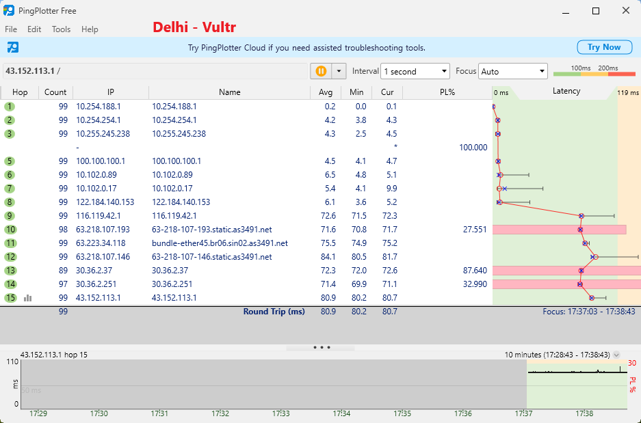
Task: Click IP address 122.184.140.153 in hop 8
Action: 105,202
